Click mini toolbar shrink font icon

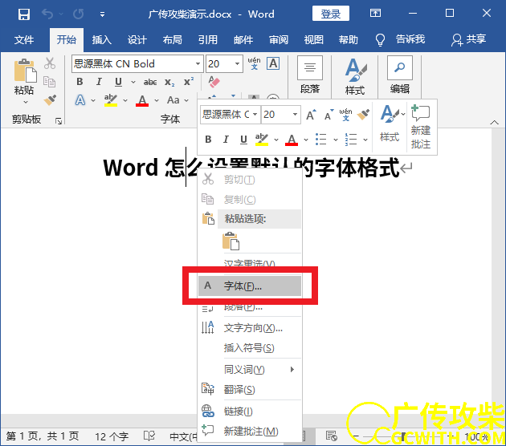328,115
